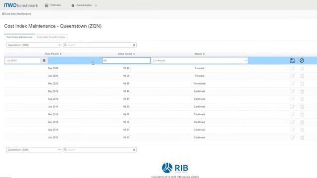Clear the bottom search box with X

point(134,150)
